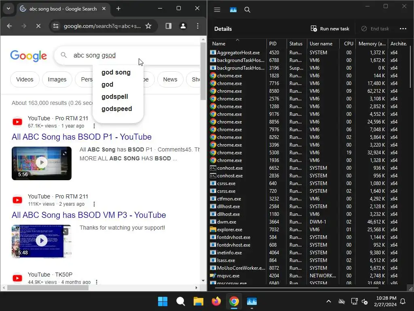
Task: Open Firefox from taskbar
Action: click(216, 301)
